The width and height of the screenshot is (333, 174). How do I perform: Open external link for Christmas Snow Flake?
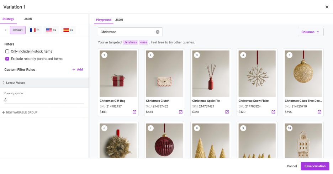click(x=273, y=112)
